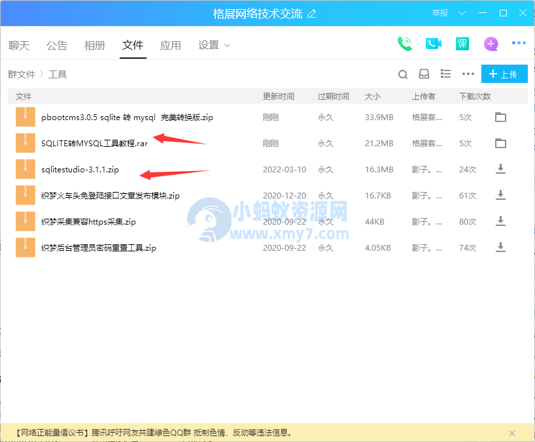Open the green class (课) icon

pos(462,44)
